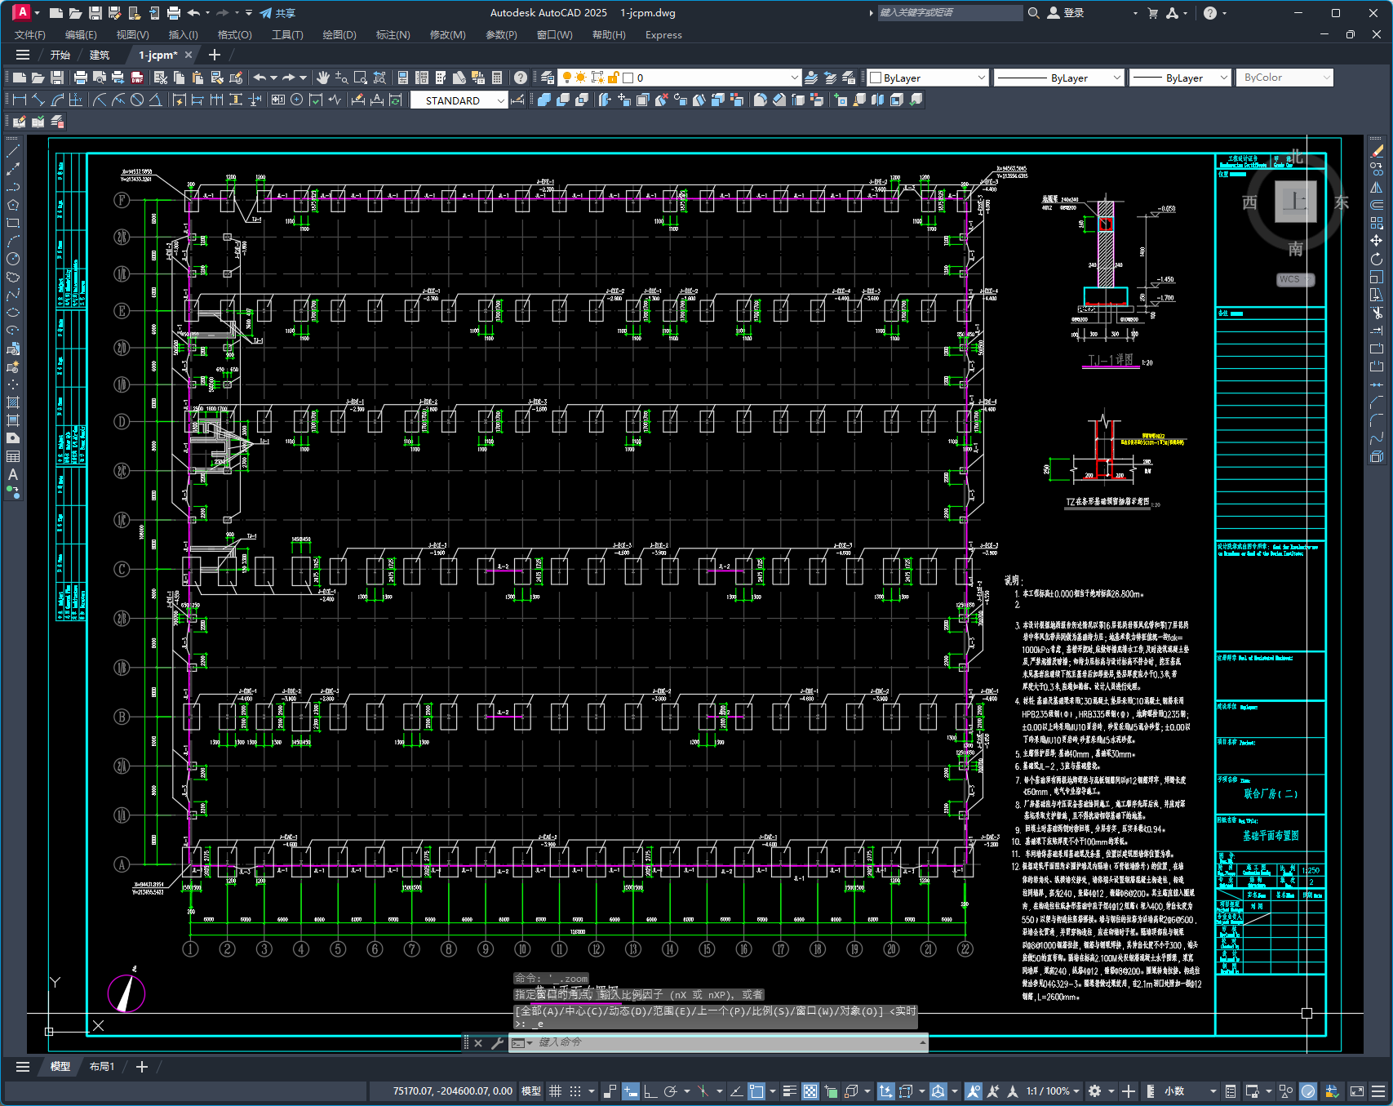This screenshot has height=1106, width=1393.
Task: Toggle snap mode in status bar
Action: pyautogui.click(x=575, y=1091)
